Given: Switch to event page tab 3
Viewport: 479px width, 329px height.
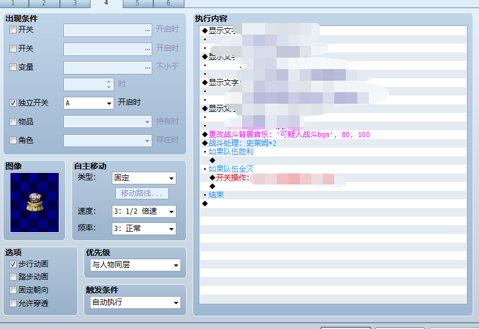Looking at the screenshot, I should (75, 3).
